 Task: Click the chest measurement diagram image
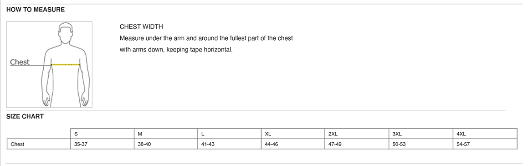(49, 64)
